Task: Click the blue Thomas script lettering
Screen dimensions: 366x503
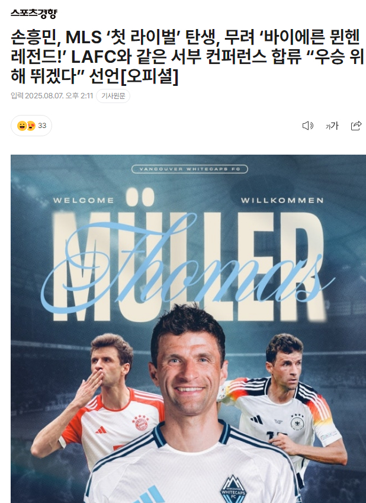Action: 188,266
